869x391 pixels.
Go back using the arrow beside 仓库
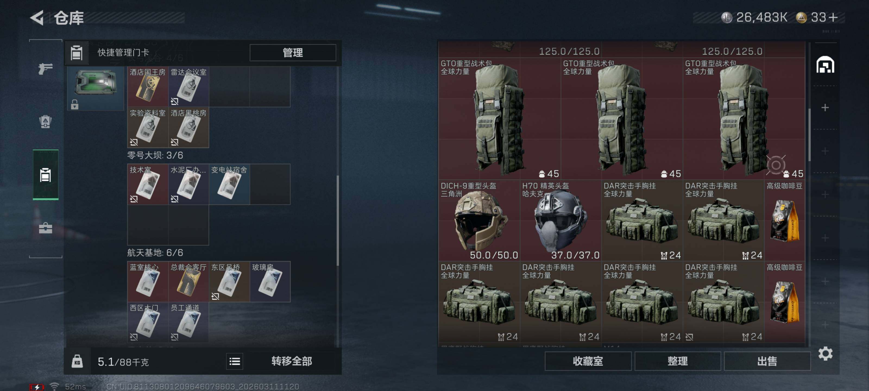(37, 18)
